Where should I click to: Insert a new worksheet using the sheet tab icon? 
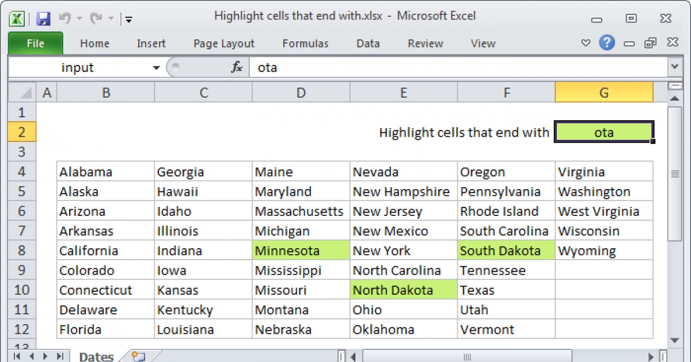pyautogui.click(x=136, y=356)
